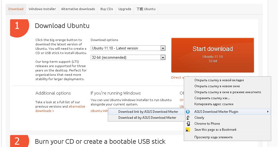278x147 pixels.
Task: Click the Chrome to Phone icon
Action: click(188, 124)
